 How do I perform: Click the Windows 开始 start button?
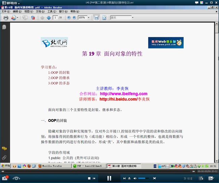coord(6,166)
